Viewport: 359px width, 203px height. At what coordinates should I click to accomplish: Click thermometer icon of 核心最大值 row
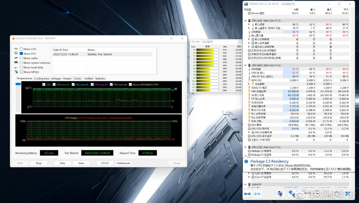(250, 36)
